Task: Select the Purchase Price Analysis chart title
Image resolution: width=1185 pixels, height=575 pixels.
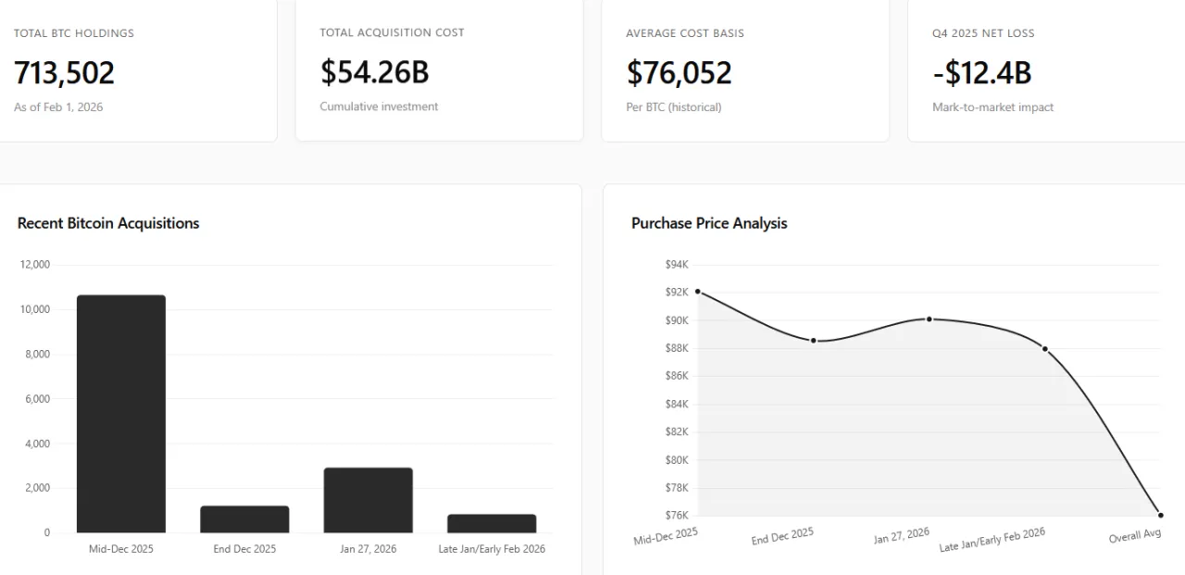Action: (x=709, y=223)
